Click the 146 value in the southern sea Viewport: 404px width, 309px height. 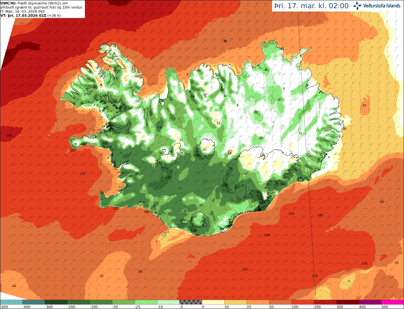click(267, 235)
